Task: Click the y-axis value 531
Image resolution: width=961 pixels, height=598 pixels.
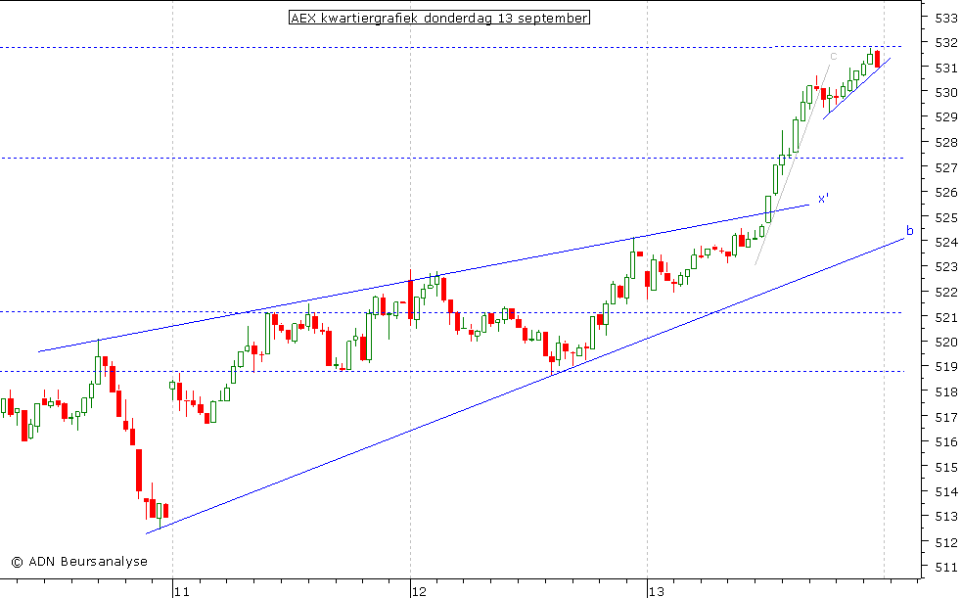Action: pos(946,68)
